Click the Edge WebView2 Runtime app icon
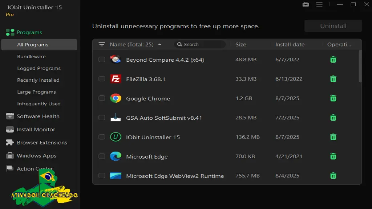This screenshot has width=372, height=209. tap(116, 176)
